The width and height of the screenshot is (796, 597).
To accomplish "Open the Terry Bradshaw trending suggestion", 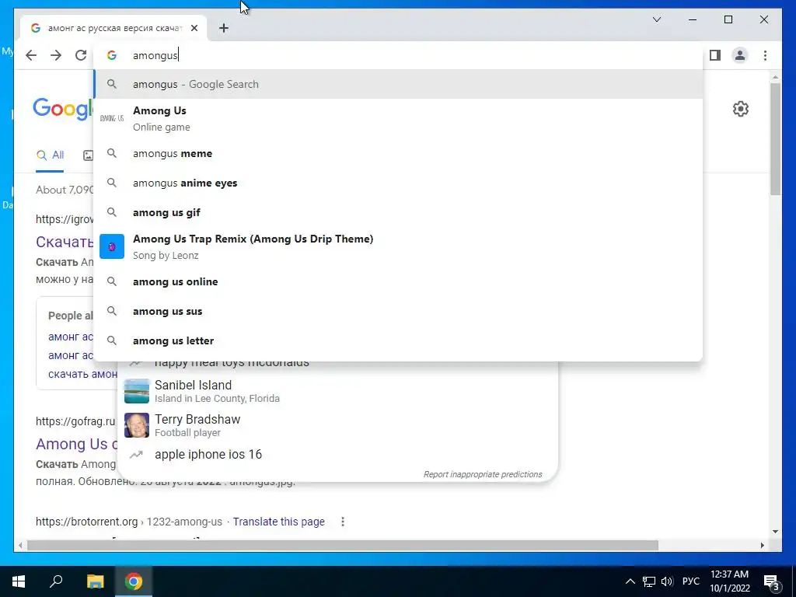I will click(337, 425).
